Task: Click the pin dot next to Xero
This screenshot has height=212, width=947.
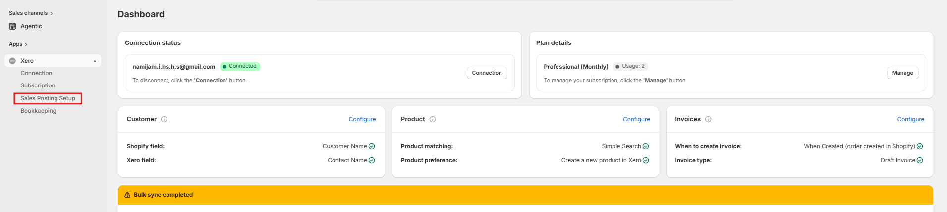Action: (x=95, y=61)
